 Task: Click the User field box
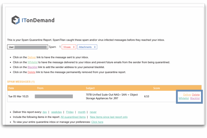coord(28,47)
